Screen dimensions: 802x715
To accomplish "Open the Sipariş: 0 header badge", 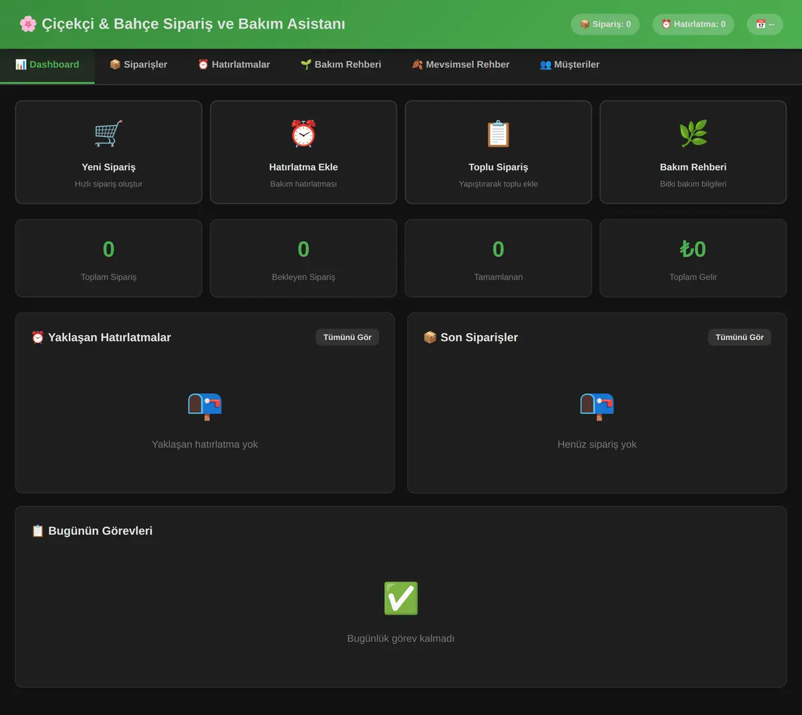I will 606,24.
